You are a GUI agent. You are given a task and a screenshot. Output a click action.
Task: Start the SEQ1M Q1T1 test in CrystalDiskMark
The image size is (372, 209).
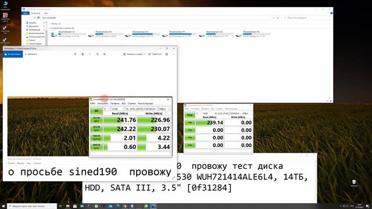click(96, 129)
